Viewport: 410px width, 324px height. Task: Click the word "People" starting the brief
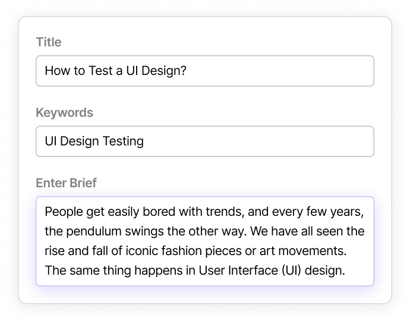point(62,212)
